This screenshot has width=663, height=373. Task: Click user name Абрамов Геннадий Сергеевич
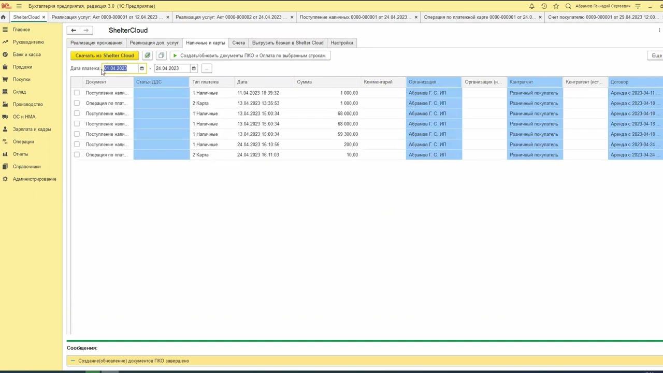pos(603,6)
